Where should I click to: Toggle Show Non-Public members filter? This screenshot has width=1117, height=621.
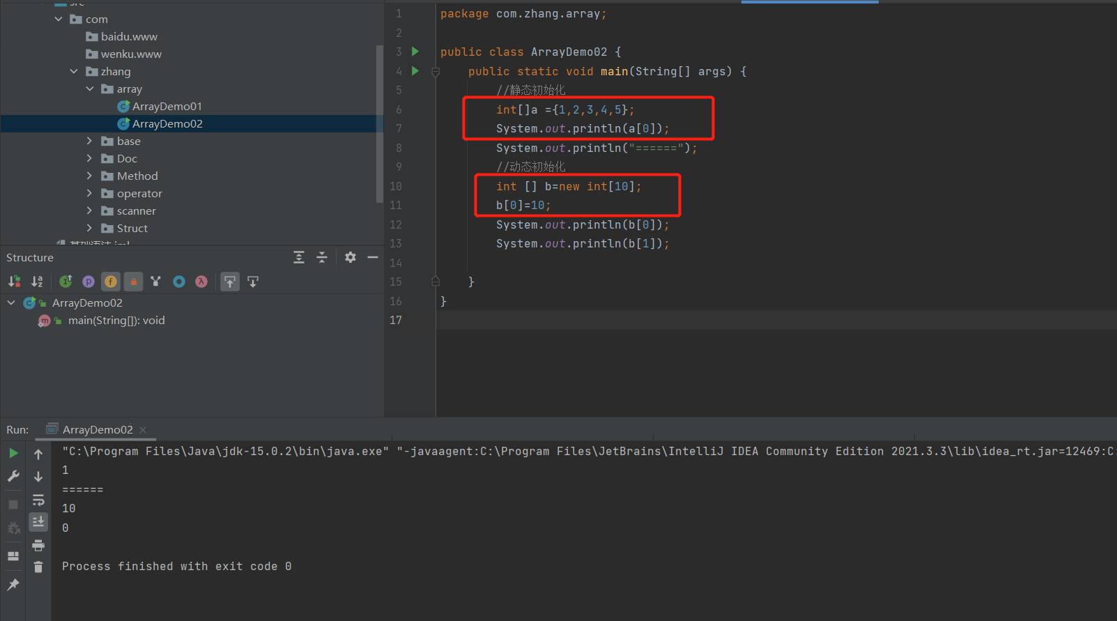pyautogui.click(x=134, y=282)
